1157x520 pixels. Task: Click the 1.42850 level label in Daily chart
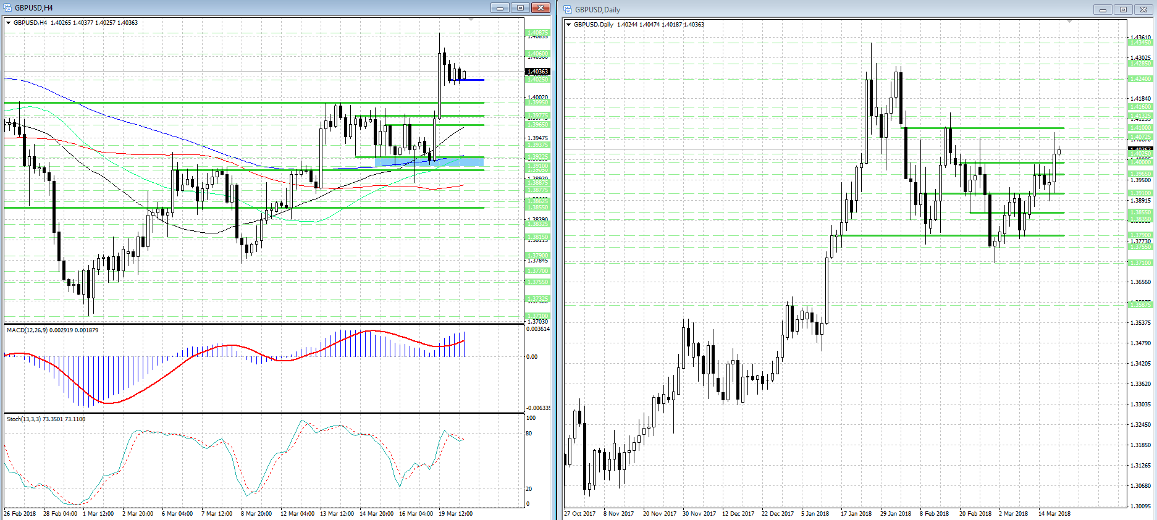(x=1140, y=64)
